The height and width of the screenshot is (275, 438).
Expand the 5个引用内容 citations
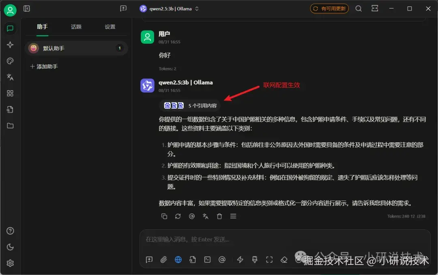point(190,106)
